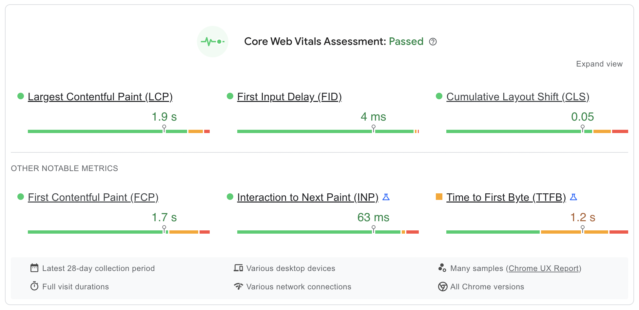Select the First Contentful Paint metric
The height and width of the screenshot is (310, 639).
[93, 197]
